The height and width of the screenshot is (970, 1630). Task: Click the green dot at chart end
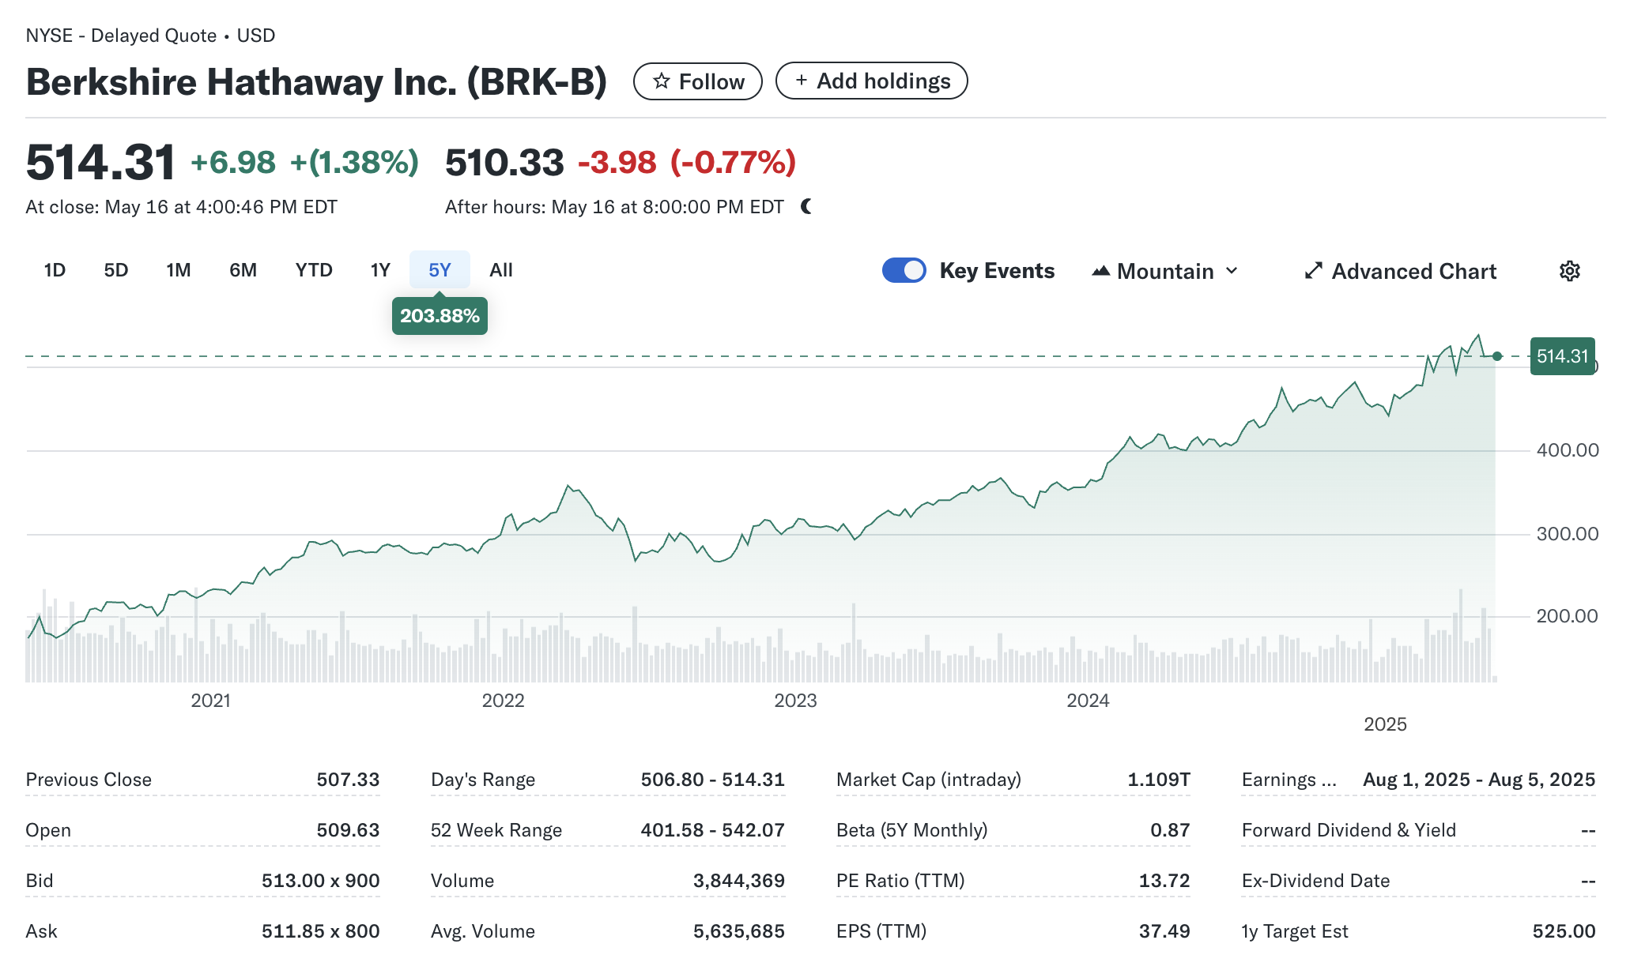(x=1496, y=356)
